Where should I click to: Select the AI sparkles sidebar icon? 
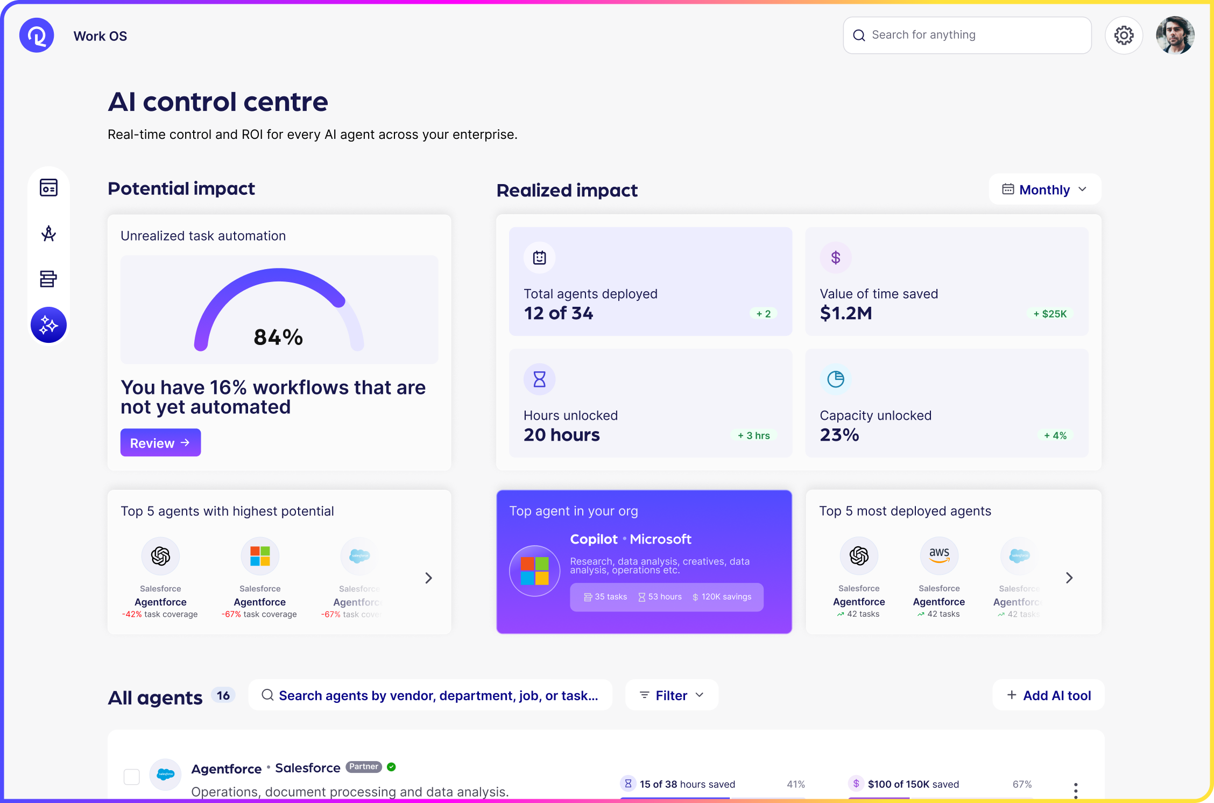point(48,325)
